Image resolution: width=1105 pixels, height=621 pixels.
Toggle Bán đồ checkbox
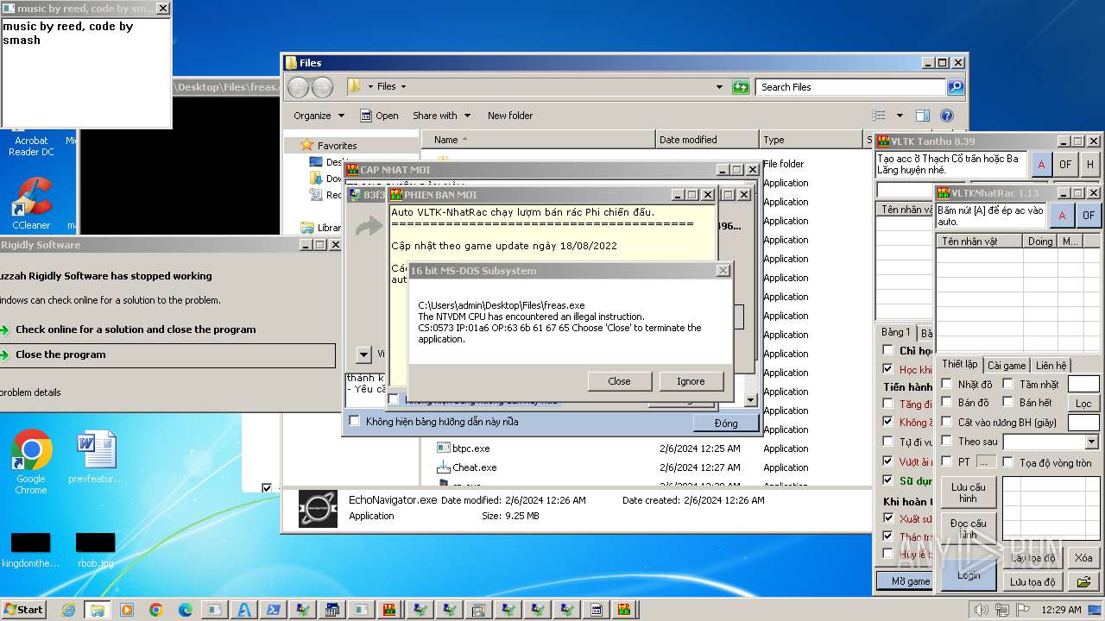click(947, 402)
